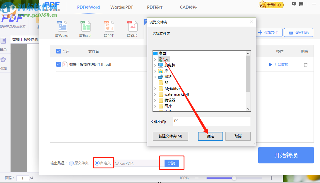Viewport: 320px width, 183px height.
Task: Click the 新建文件夹 button
Action: pyautogui.click(x=170, y=136)
